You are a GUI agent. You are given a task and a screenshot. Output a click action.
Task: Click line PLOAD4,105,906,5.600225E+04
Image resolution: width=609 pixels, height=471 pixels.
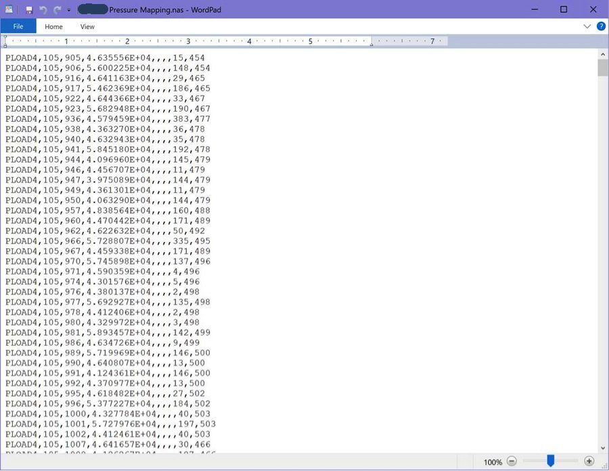[108, 68]
